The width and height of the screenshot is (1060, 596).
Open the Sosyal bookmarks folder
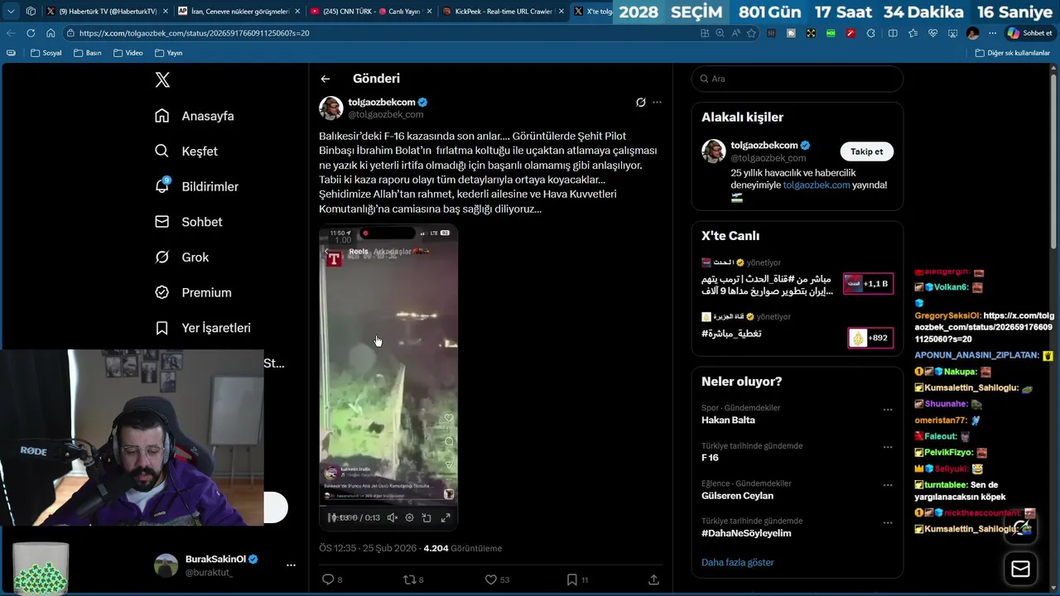[x=46, y=53]
